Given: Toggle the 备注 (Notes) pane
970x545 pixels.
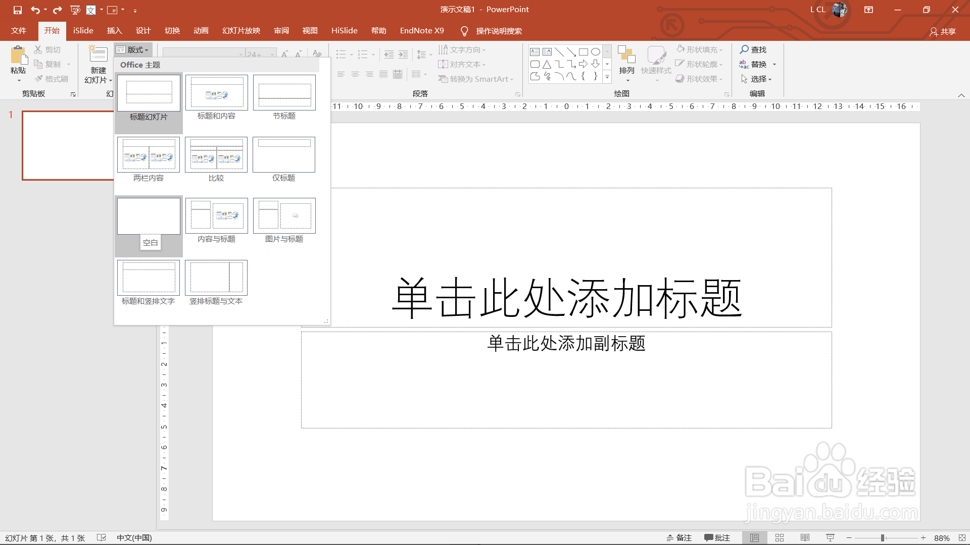Looking at the screenshot, I should click(x=680, y=537).
